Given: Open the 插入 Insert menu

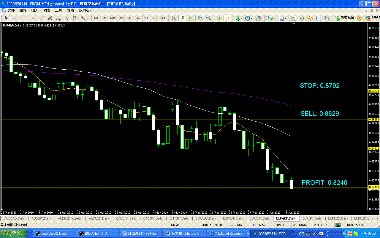Looking at the screenshot, I should click(34, 10).
